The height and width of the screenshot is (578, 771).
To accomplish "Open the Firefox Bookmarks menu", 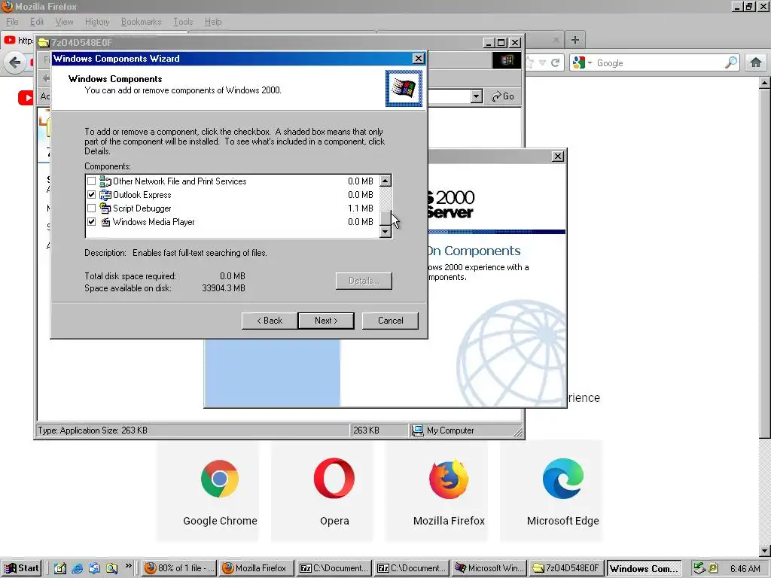I will [x=141, y=22].
